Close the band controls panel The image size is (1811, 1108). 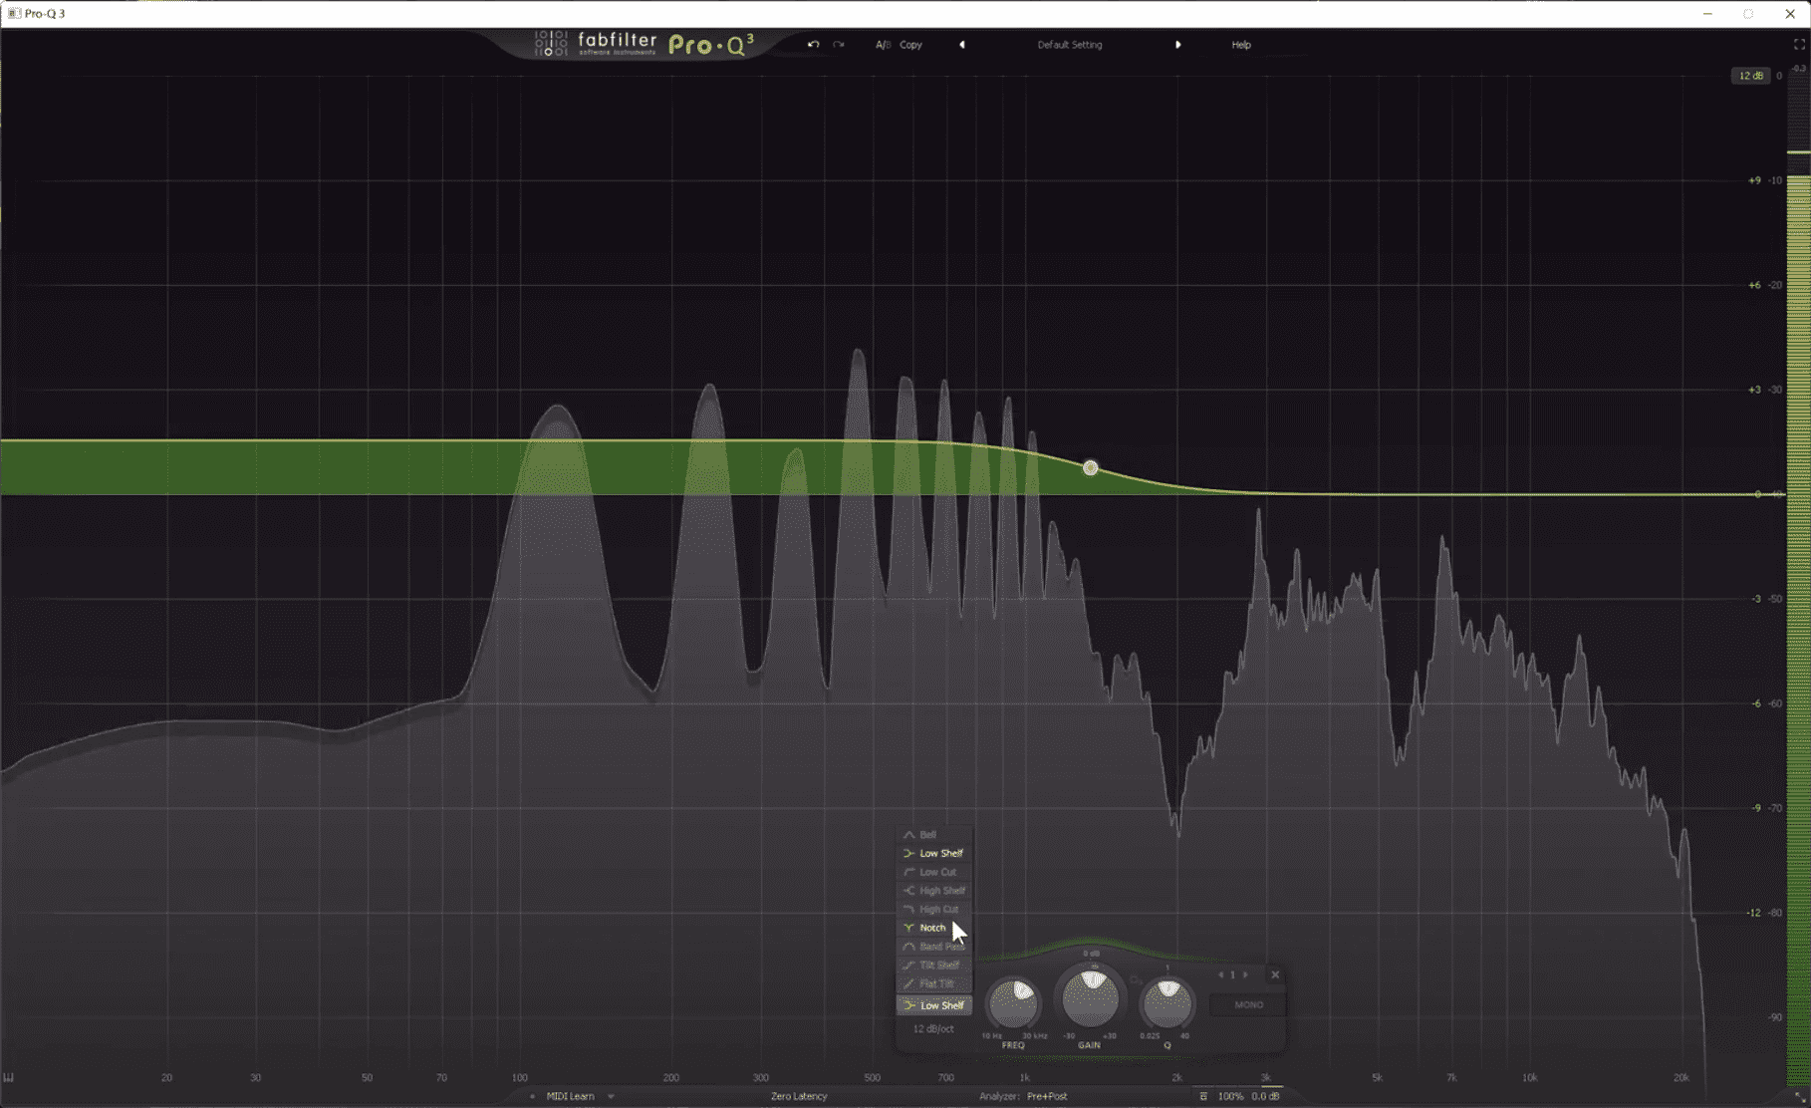tap(1275, 974)
